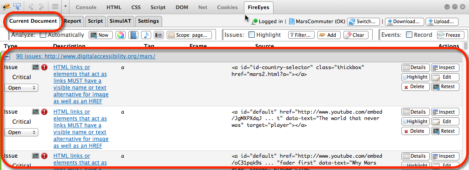469x170 pixels.
Task: Enable the Events Record checkbox
Action: click(409, 35)
